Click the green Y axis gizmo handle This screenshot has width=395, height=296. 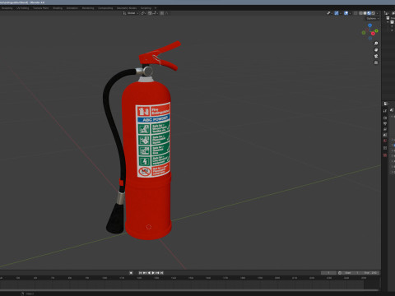click(x=376, y=30)
